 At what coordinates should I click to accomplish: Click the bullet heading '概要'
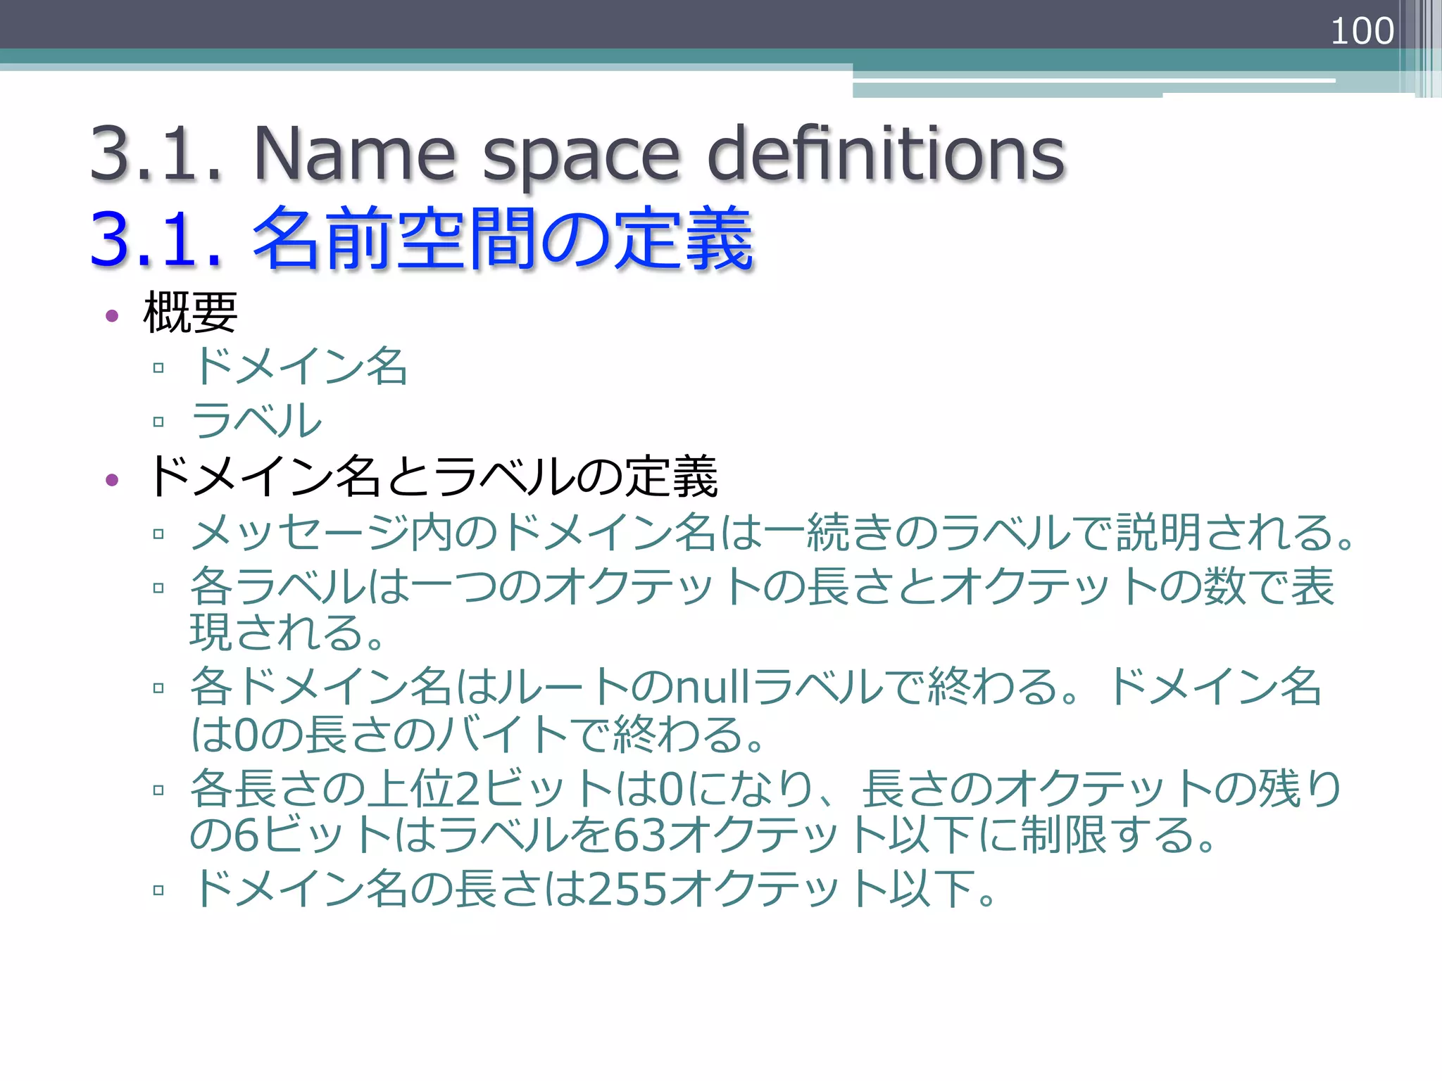tap(190, 312)
